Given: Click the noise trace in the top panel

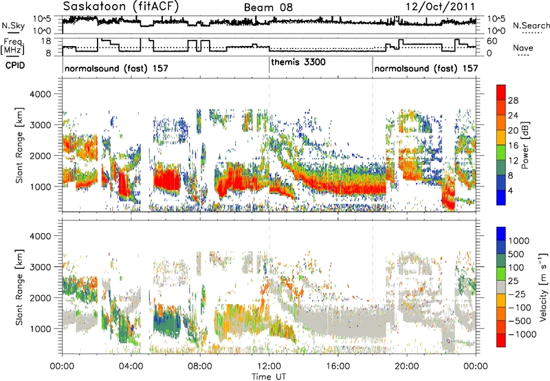Looking at the screenshot, I should (269, 22).
